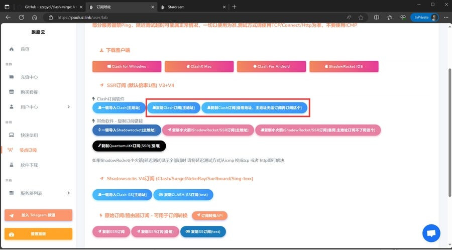Click 复制CLASH-SS订阅(test) button
This screenshot has height=250, width=452.
183,195
